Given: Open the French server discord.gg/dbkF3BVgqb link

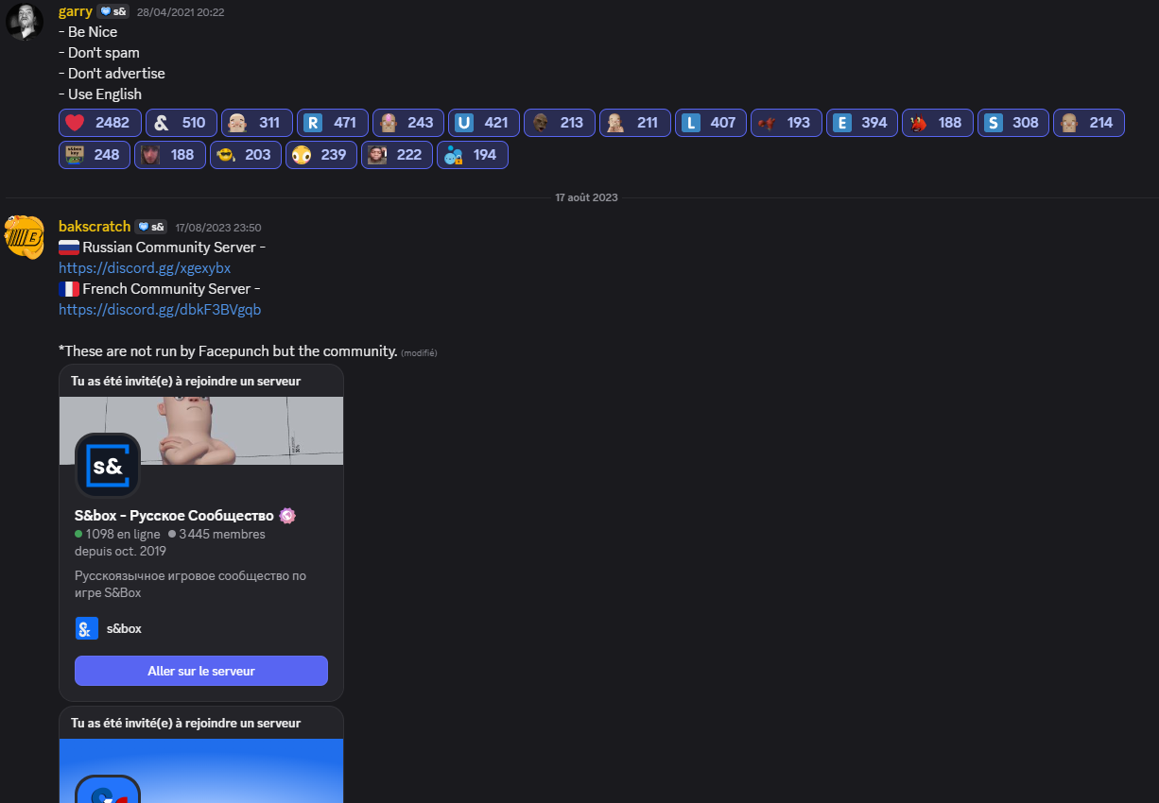Looking at the screenshot, I should 160,310.
